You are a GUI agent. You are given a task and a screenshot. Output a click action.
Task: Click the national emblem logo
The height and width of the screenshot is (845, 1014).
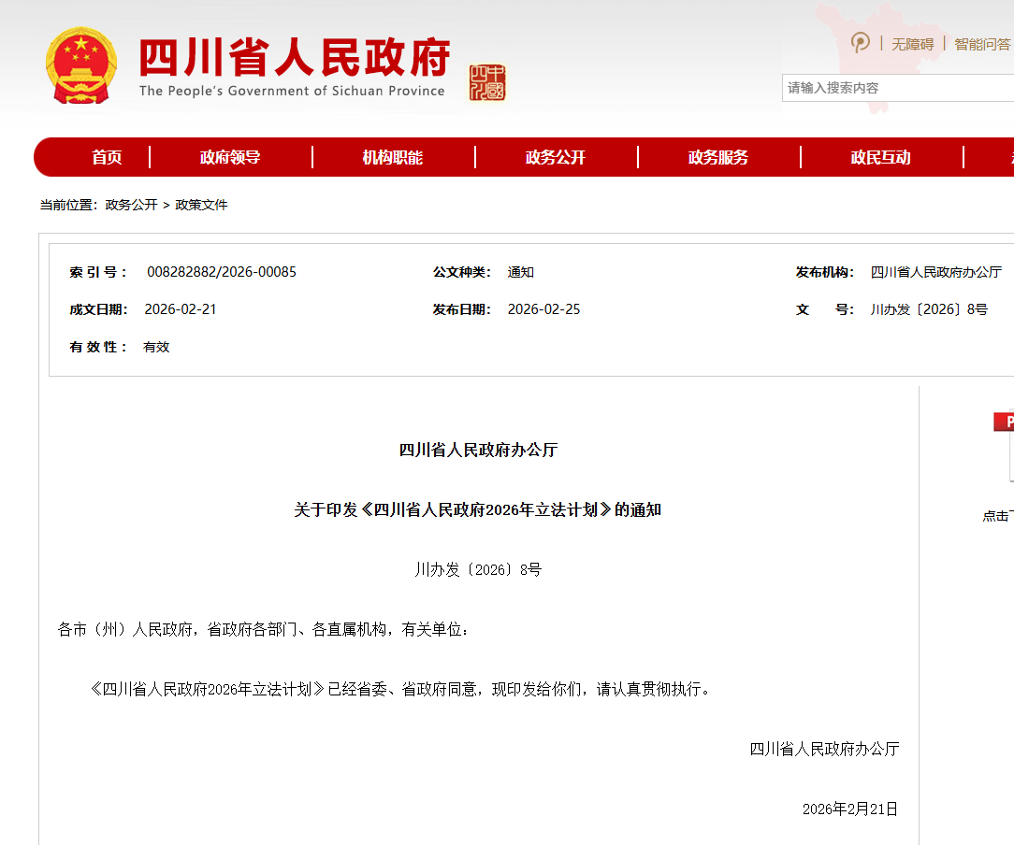81,65
